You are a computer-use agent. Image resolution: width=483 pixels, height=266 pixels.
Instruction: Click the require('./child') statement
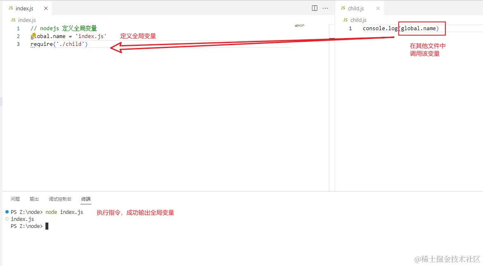pyautogui.click(x=59, y=44)
